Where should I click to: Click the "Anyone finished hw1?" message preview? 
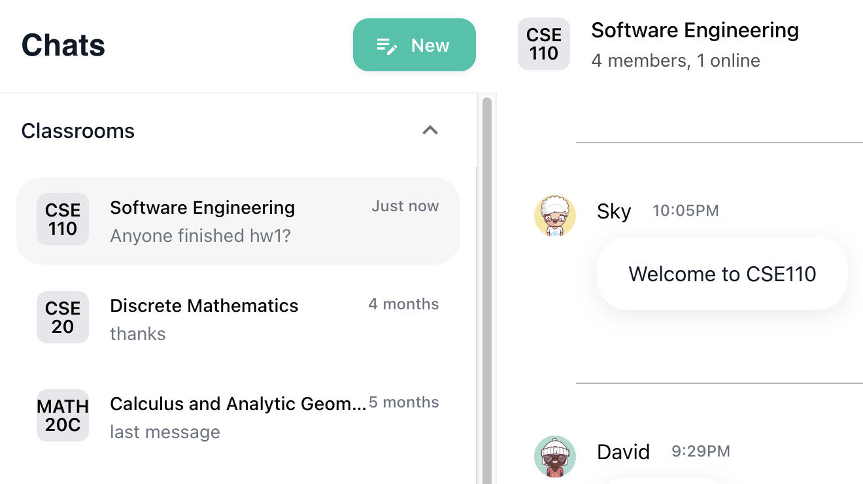(x=200, y=235)
